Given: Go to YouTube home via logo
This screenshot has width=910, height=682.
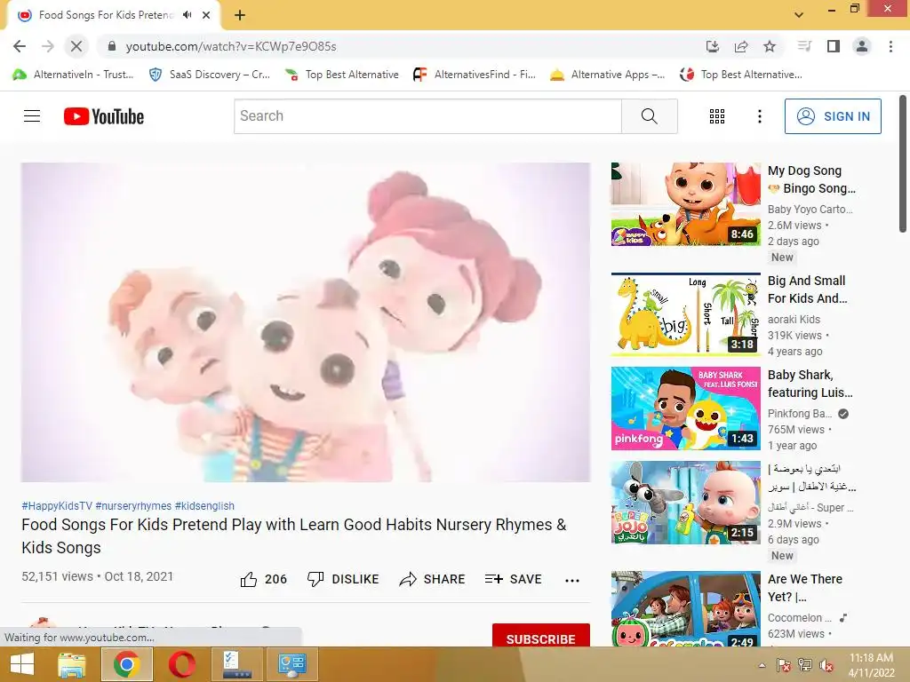Looking at the screenshot, I should click(104, 116).
